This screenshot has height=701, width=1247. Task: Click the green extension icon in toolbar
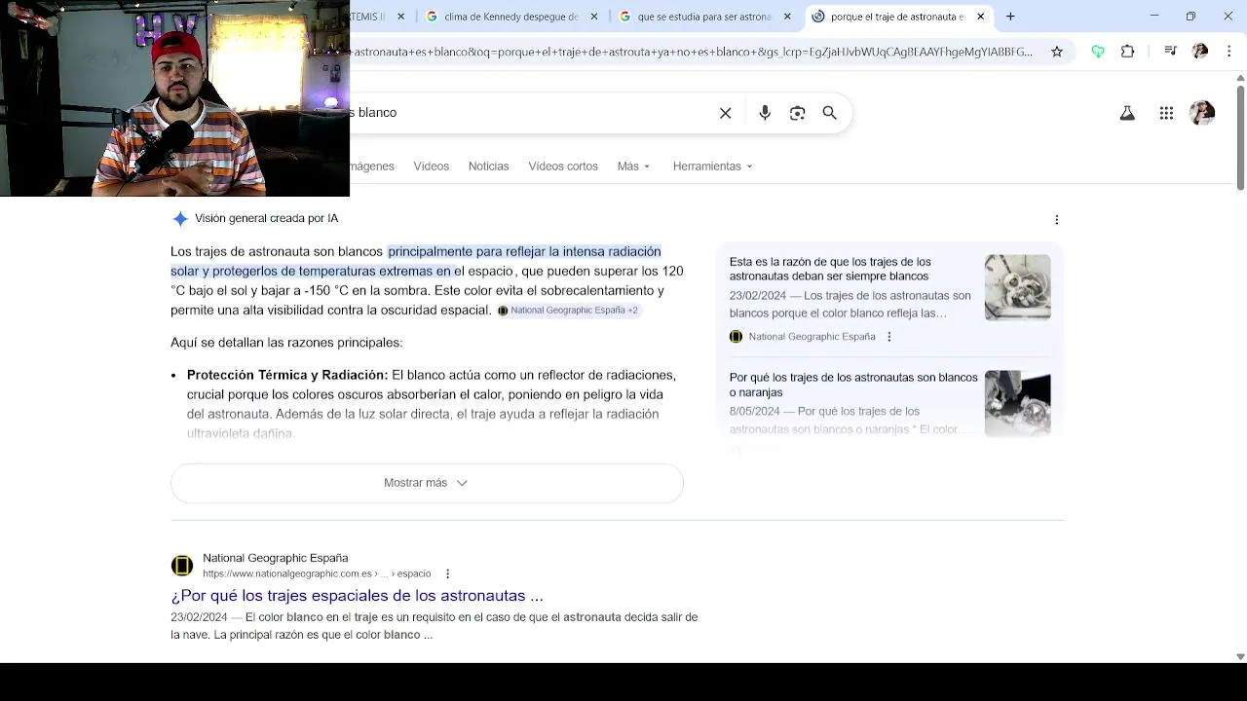click(x=1098, y=52)
